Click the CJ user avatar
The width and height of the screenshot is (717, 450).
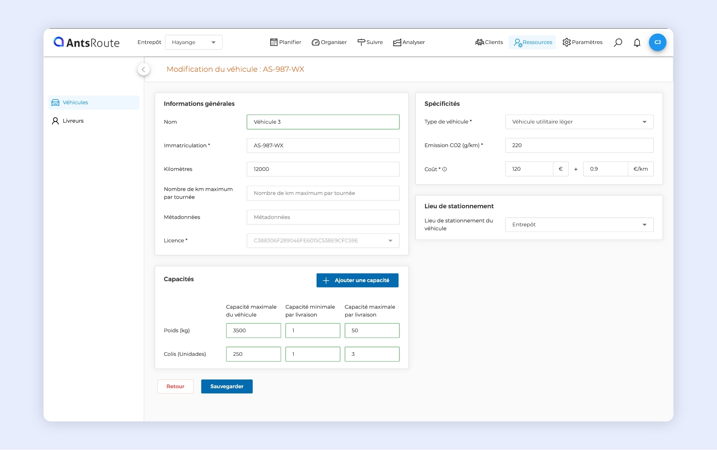657,42
